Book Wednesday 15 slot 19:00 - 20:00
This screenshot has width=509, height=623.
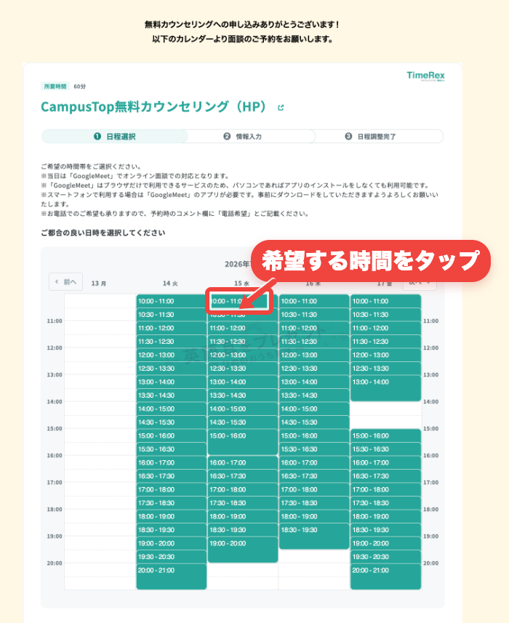tap(243, 550)
